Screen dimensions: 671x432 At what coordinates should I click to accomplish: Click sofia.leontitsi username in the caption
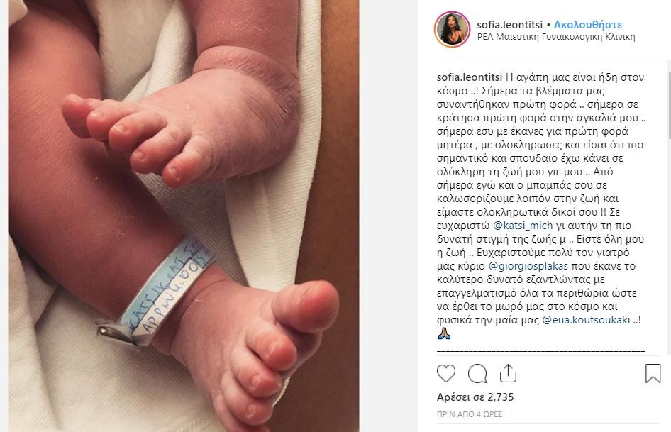click(470, 77)
